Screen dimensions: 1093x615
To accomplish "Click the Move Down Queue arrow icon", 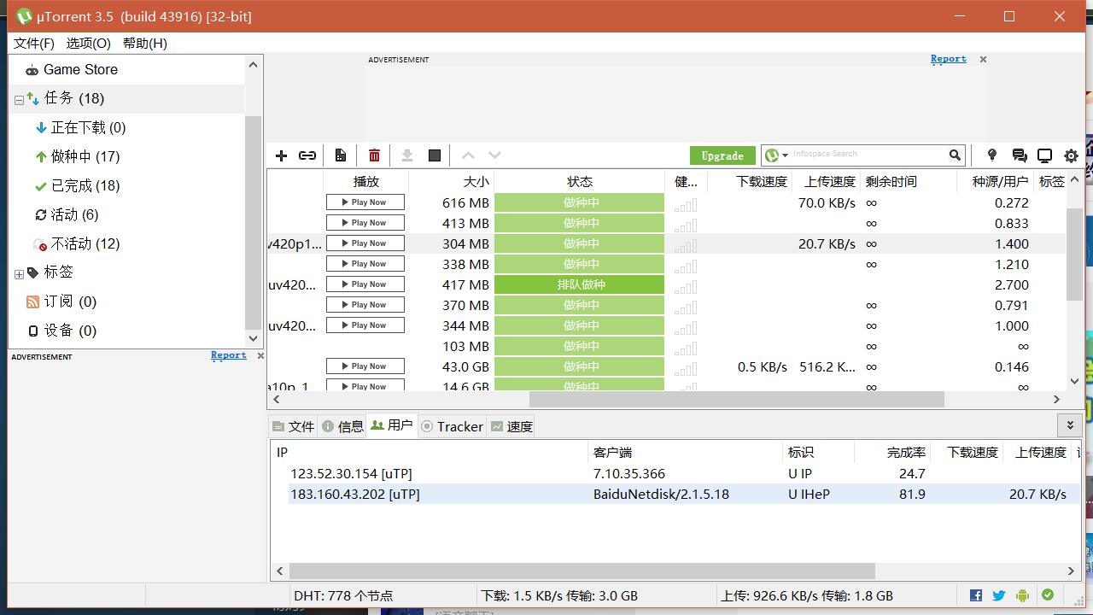I will (x=494, y=155).
